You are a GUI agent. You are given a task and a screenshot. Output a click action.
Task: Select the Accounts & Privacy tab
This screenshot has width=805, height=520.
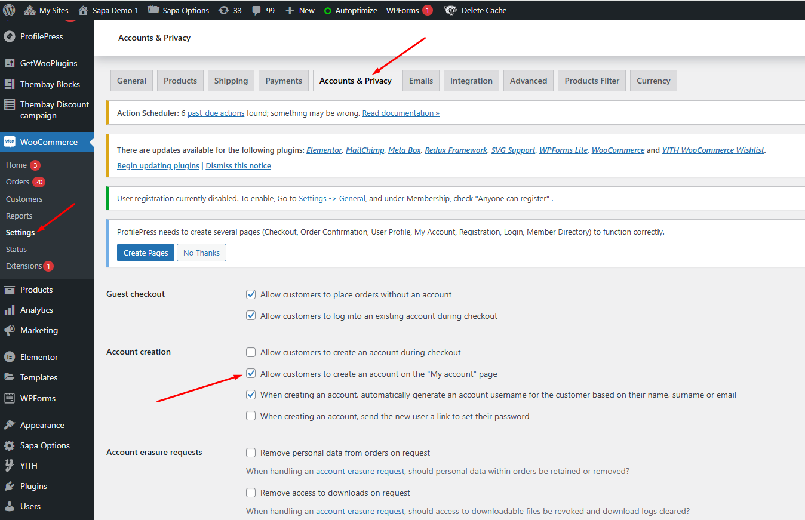(x=355, y=81)
